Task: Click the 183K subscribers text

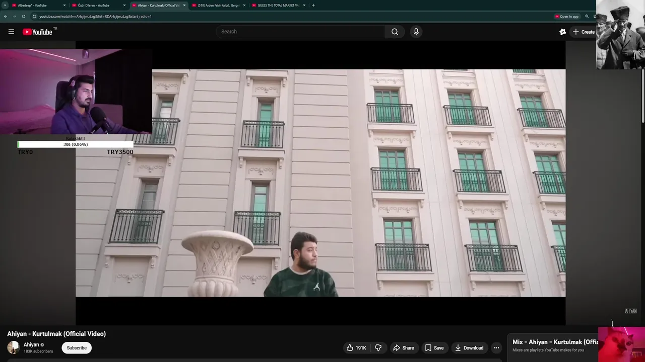Action: (38, 351)
